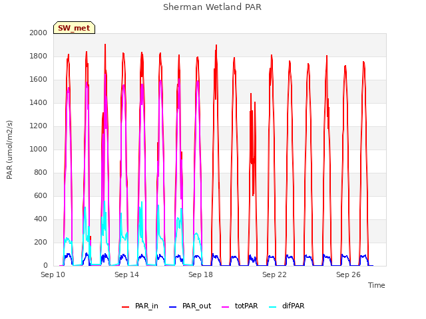The width and height of the screenshot is (426, 319).
Task: Toggle the difPAR legend entry
Action: [286, 306]
